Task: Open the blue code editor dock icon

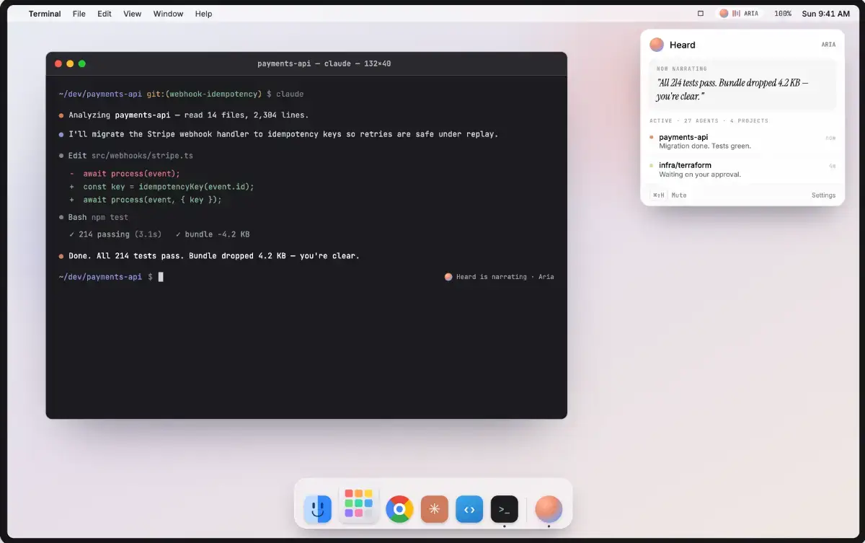Action: 469,509
